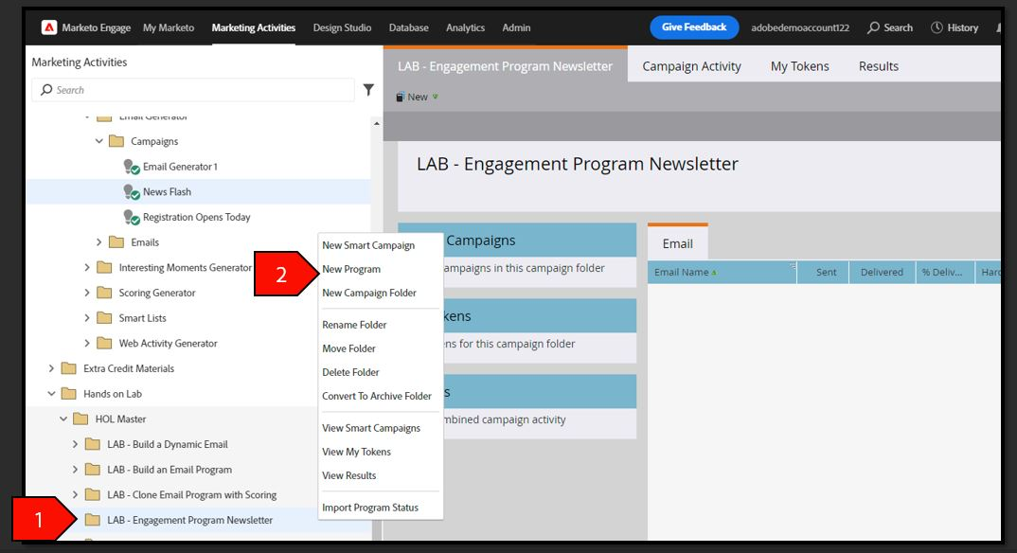Image resolution: width=1017 pixels, height=553 pixels.
Task: Go to the Database section
Action: coord(409,27)
